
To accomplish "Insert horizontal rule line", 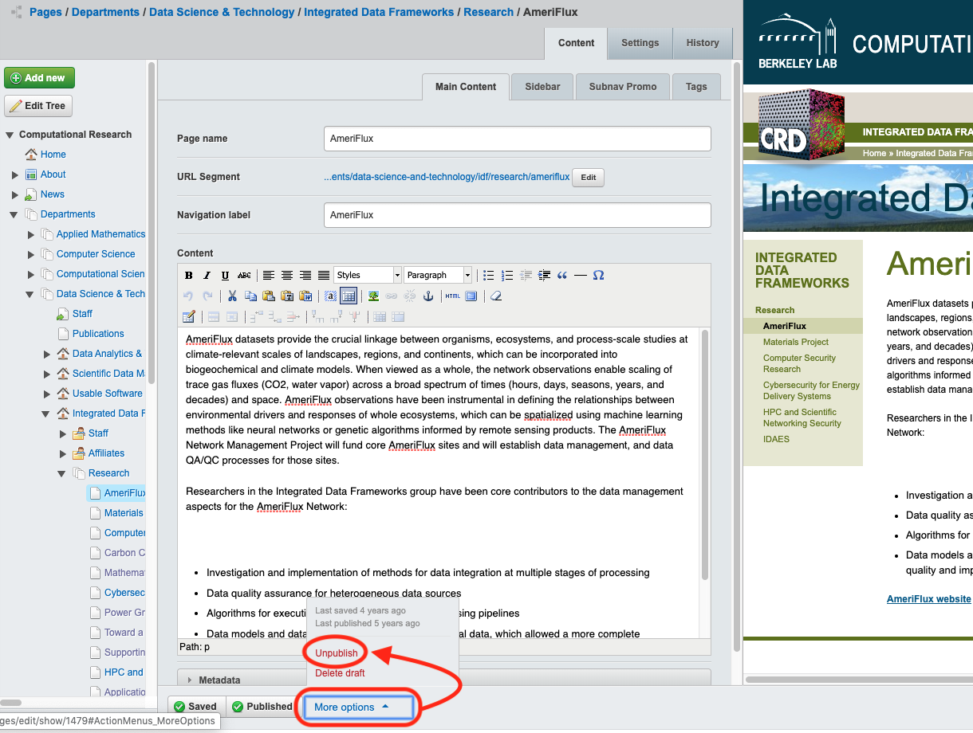I will point(581,276).
